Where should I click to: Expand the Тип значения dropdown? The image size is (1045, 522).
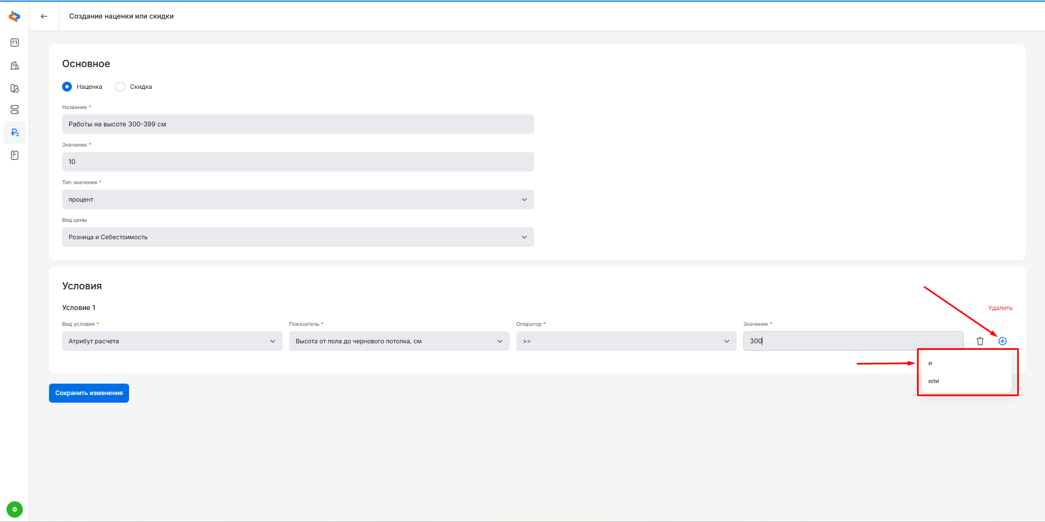298,199
